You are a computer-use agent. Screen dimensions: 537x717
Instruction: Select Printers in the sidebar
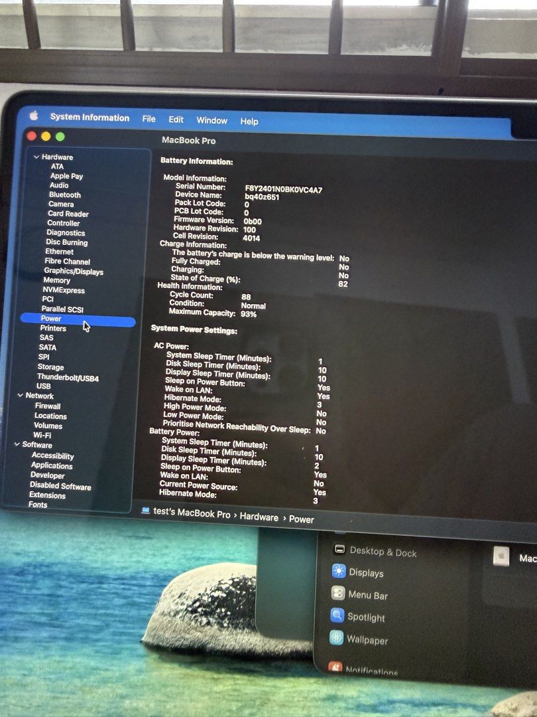click(53, 329)
